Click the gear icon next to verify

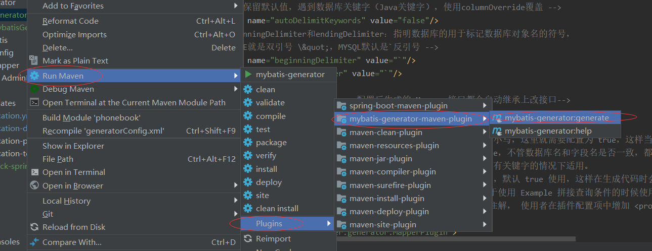tap(248, 156)
